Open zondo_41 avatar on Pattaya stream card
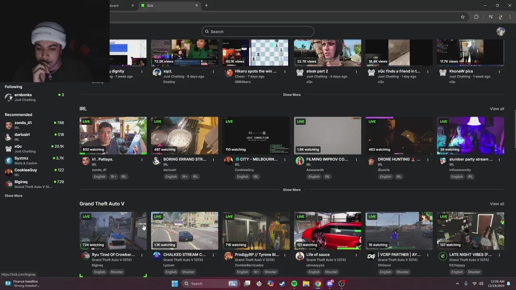This screenshot has height=290, width=516. (x=85, y=161)
